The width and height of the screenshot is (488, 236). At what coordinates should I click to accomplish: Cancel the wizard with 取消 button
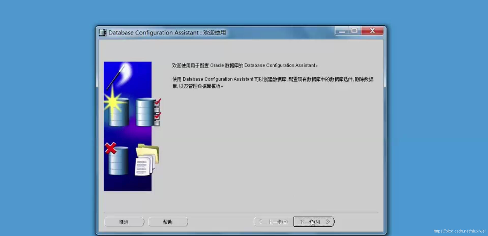coord(124,222)
